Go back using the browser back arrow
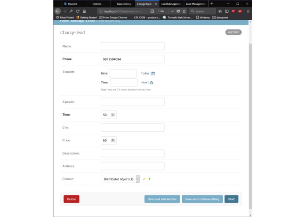The width and height of the screenshot is (306, 217). [x=58, y=11]
